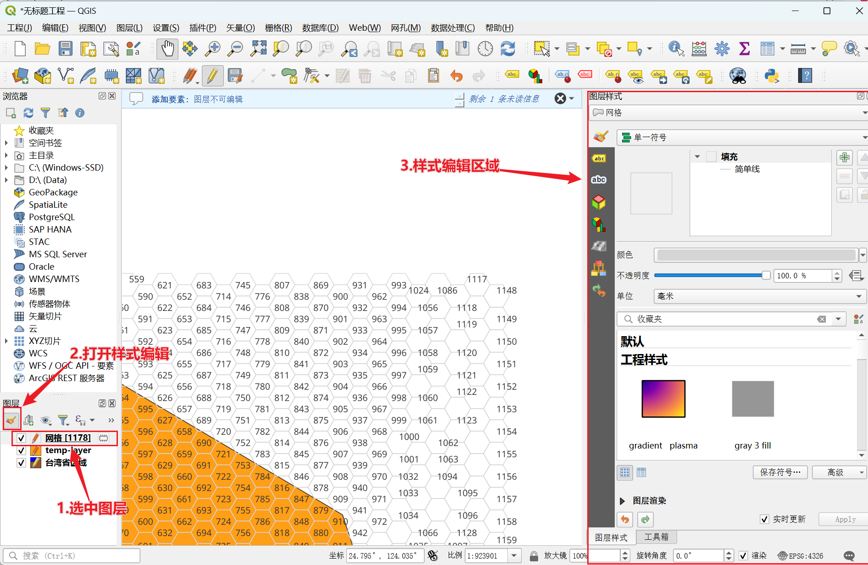Select the gradient plasma symbol swatch
This screenshot has width=868, height=565.
pyautogui.click(x=663, y=399)
